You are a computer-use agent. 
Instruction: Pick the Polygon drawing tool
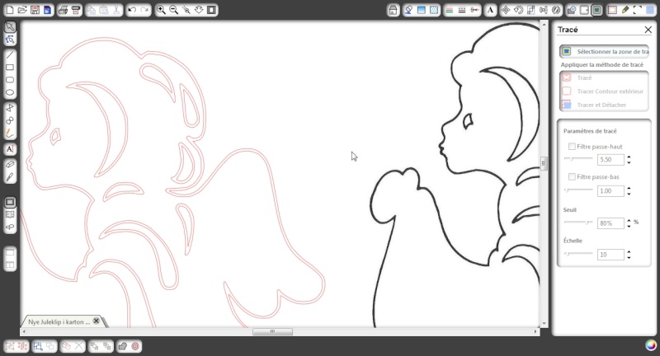pyautogui.click(x=10, y=108)
